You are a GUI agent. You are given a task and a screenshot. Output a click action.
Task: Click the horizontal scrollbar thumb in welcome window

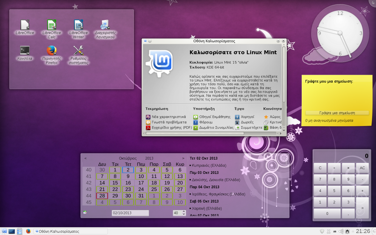pos(195,133)
